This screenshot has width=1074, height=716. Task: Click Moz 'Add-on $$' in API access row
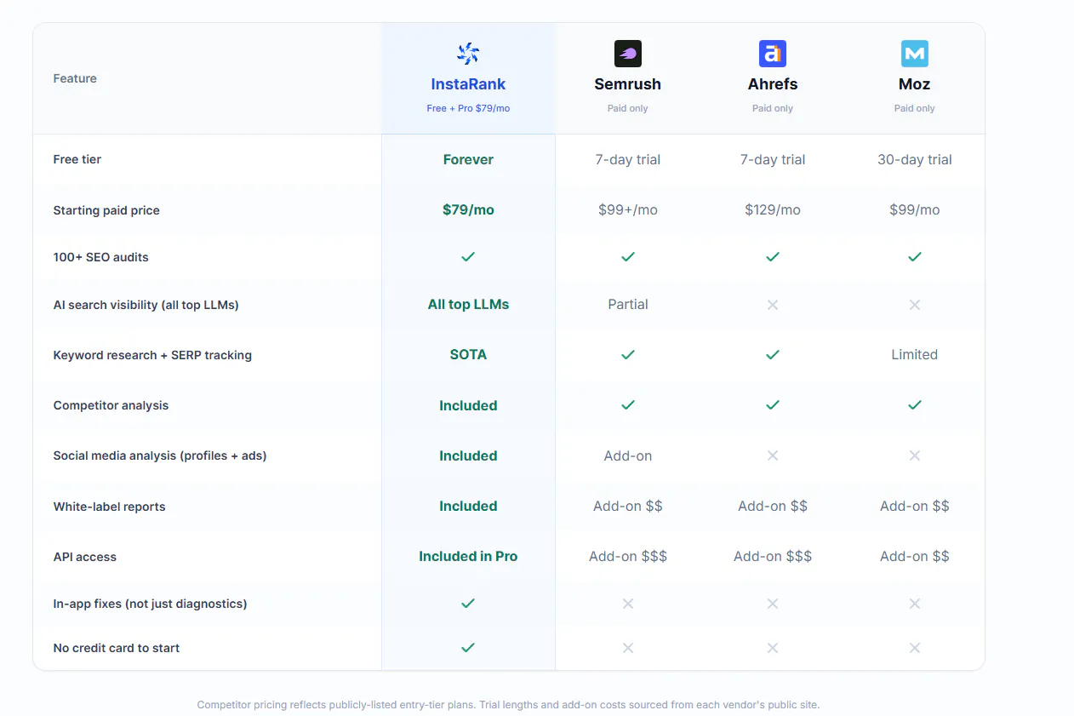[915, 556]
